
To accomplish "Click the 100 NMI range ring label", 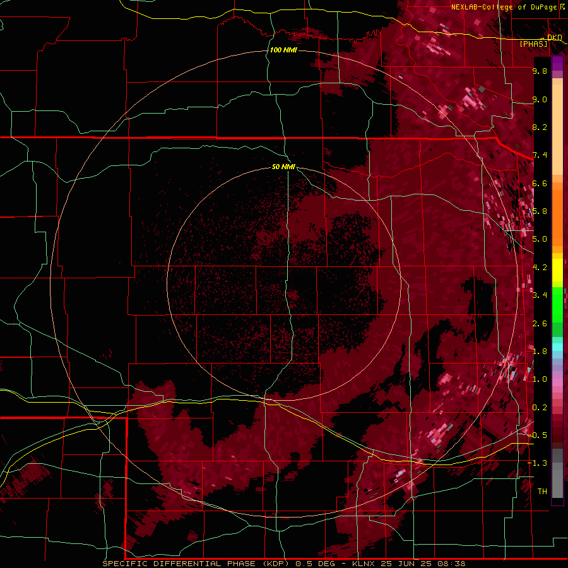I will tap(283, 50).
